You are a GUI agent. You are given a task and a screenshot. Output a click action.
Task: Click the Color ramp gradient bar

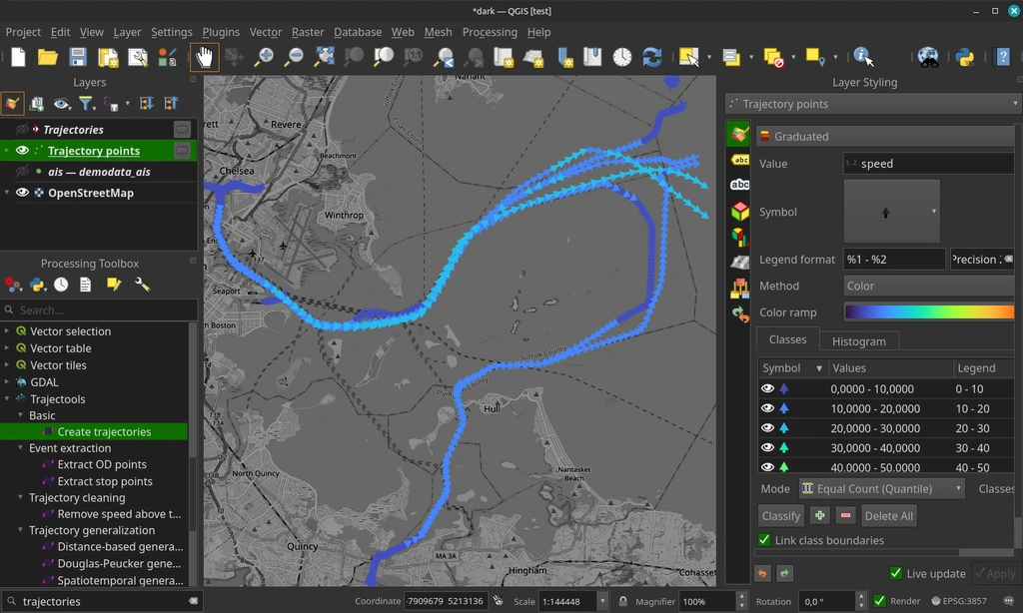tap(929, 312)
